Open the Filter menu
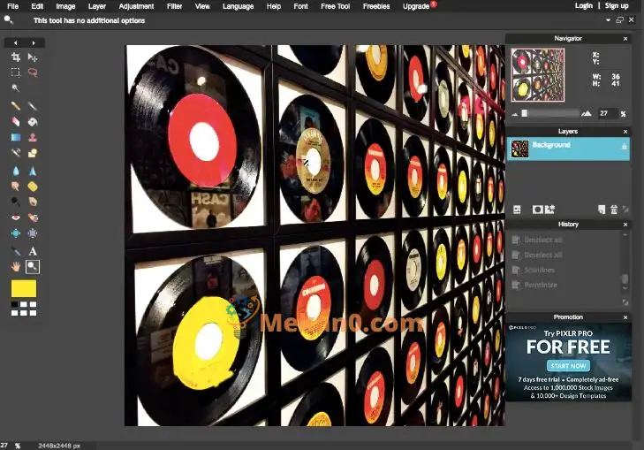This screenshot has height=450, width=644. 175,6
